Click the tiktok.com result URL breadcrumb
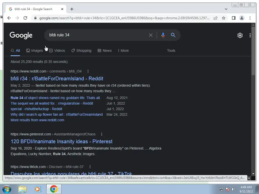The width and height of the screenshot is (259, 194). (x=47, y=167)
